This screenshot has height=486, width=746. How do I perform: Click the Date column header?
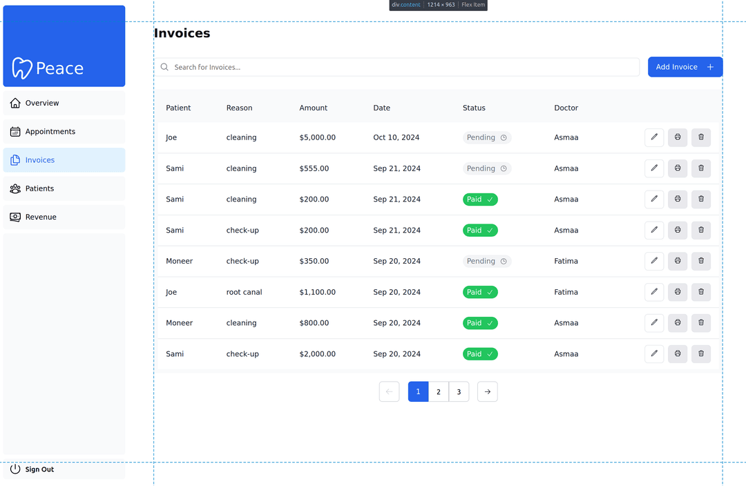tap(381, 108)
